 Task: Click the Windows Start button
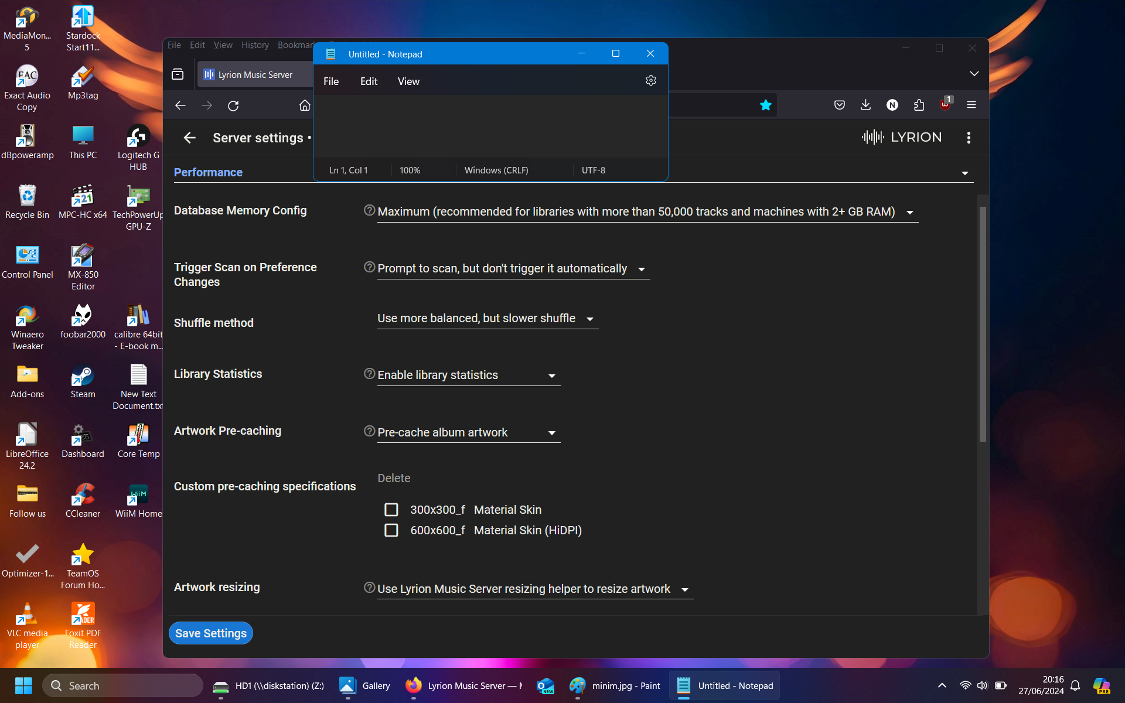click(23, 685)
